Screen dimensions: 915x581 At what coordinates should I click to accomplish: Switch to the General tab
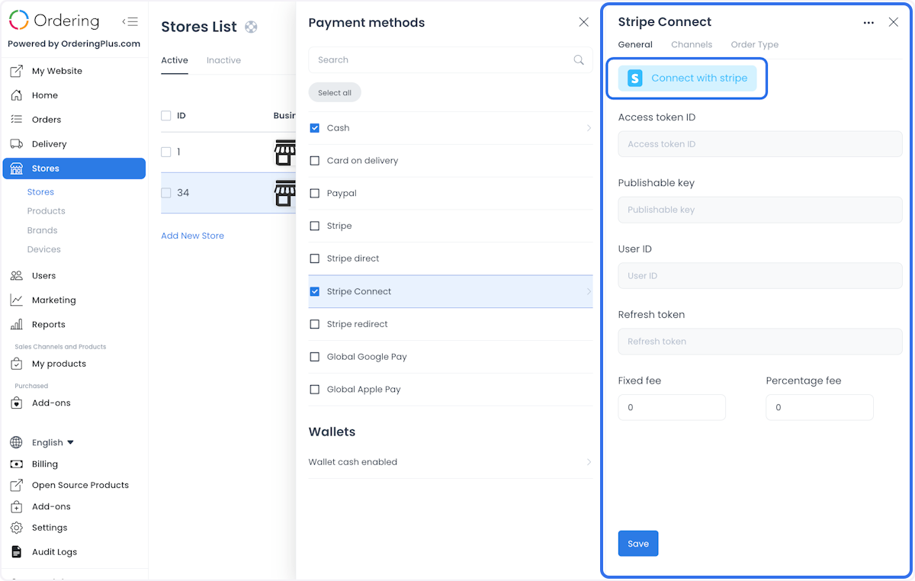(x=635, y=45)
